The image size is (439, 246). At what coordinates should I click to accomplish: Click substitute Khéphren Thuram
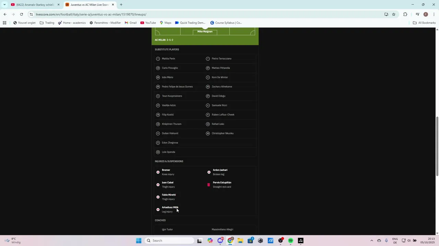(171, 124)
